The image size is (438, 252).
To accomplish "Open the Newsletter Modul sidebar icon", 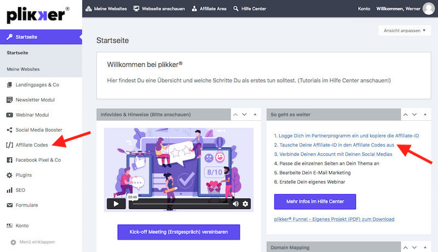I will [x=10, y=100].
